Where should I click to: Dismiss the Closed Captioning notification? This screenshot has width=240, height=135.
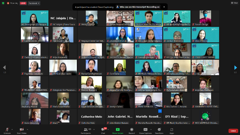click(x=164, y=7)
